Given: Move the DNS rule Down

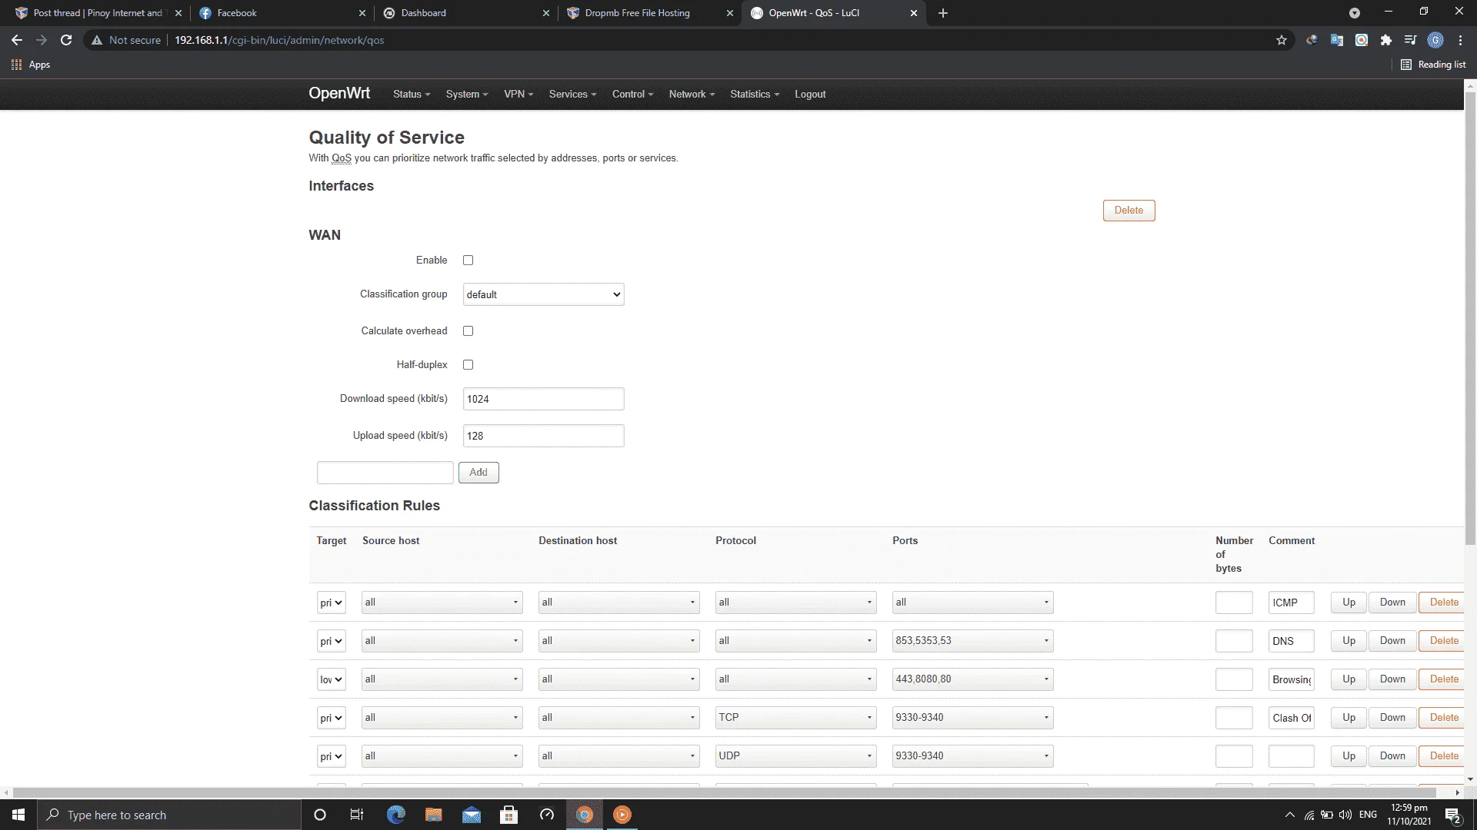Looking at the screenshot, I should coord(1392,641).
